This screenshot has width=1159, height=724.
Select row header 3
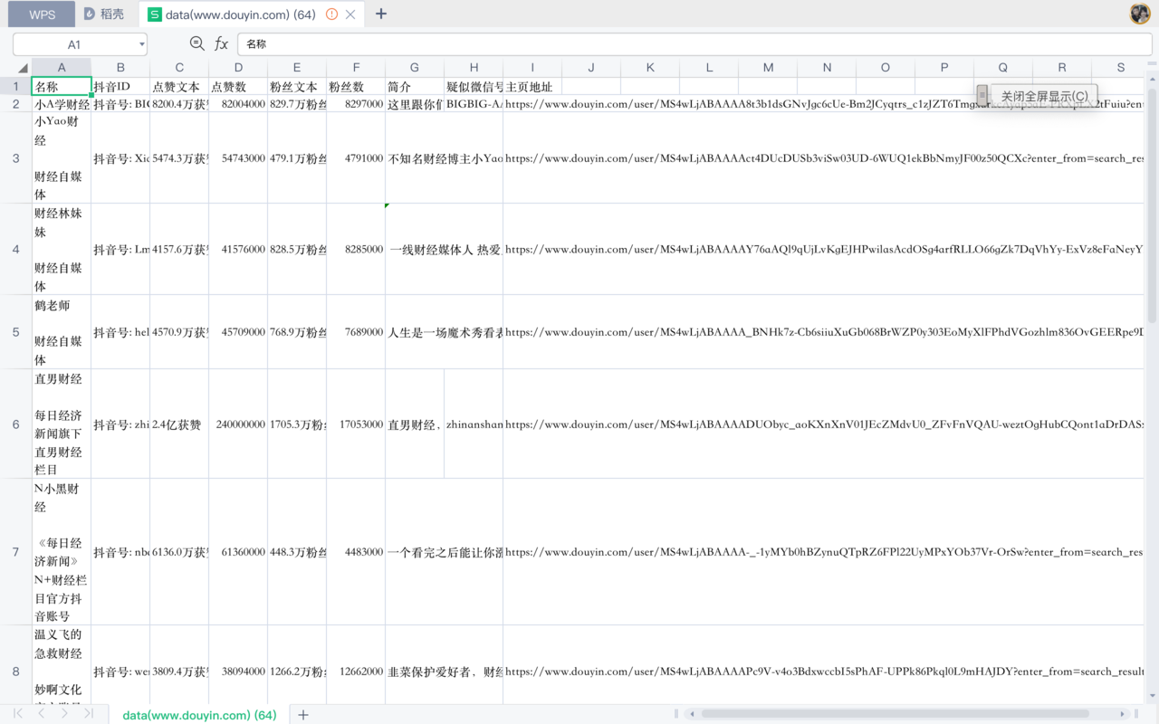click(x=15, y=158)
